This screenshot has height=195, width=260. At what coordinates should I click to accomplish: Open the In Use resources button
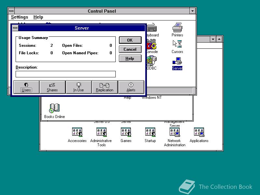point(79,87)
